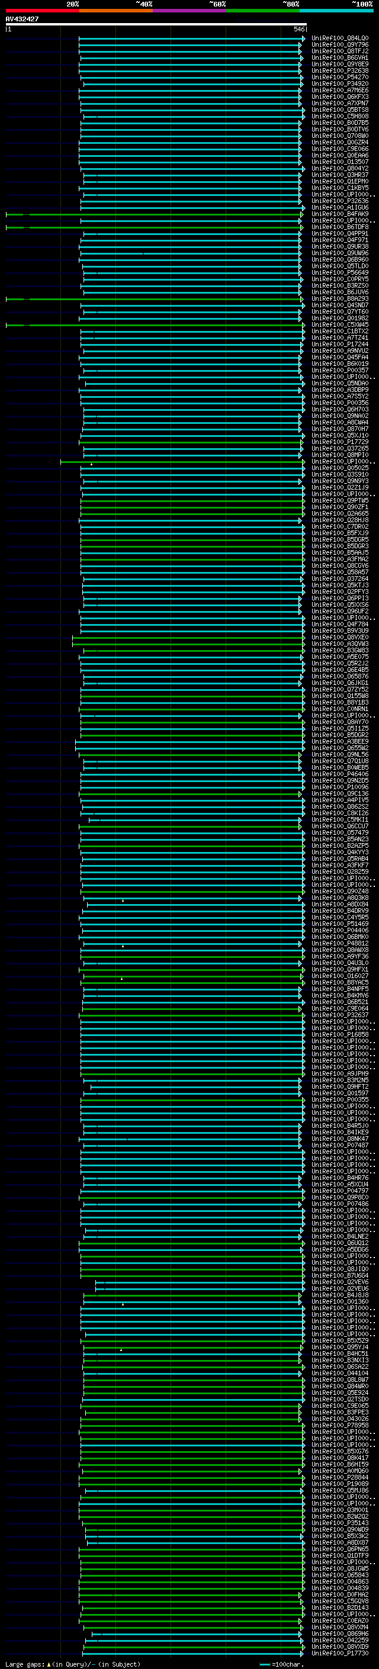Select hit label UniRef100_B8A293

[x=339, y=298]
